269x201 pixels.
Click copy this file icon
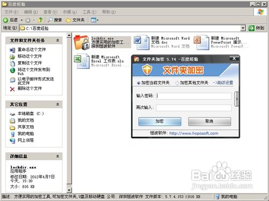(x=12, y=63)
